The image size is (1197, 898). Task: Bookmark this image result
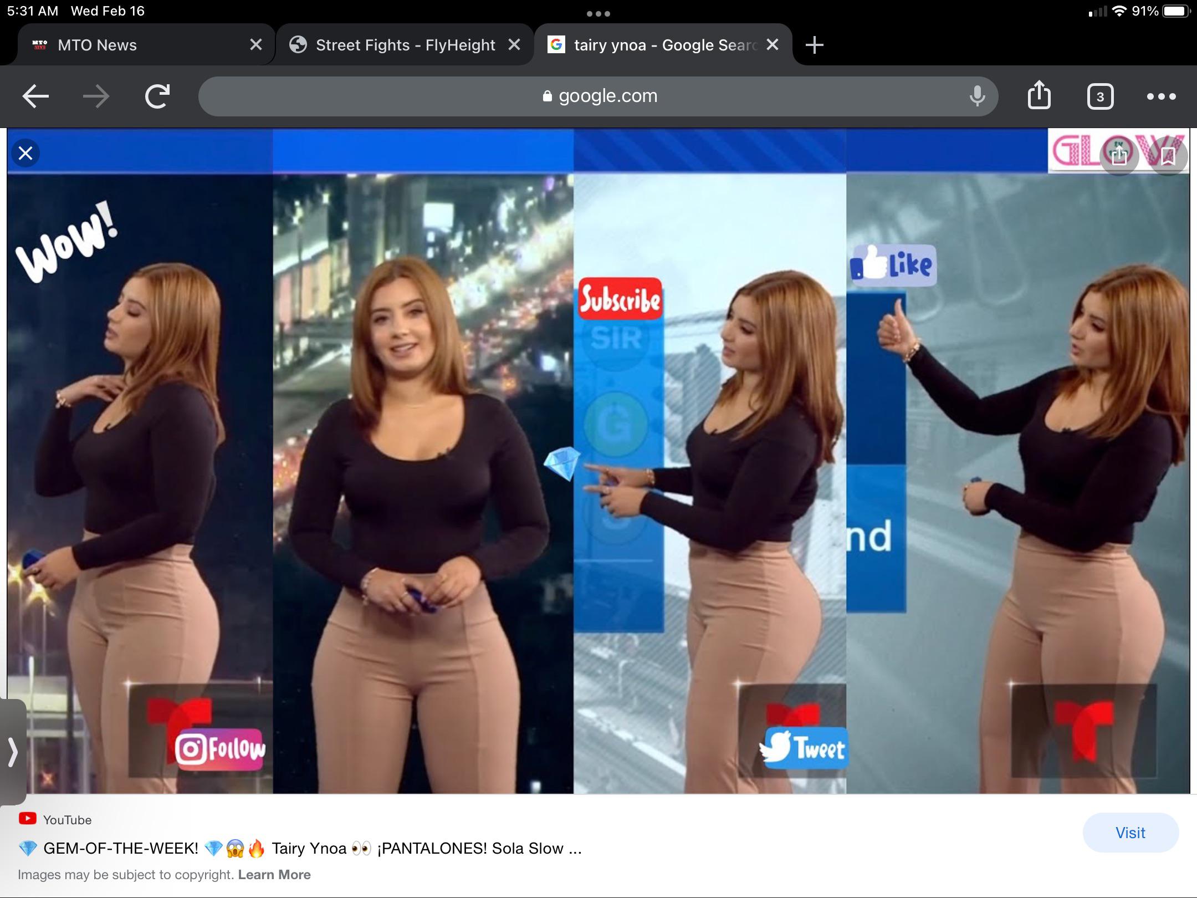pyautogui.click(x=1168, y=155)
